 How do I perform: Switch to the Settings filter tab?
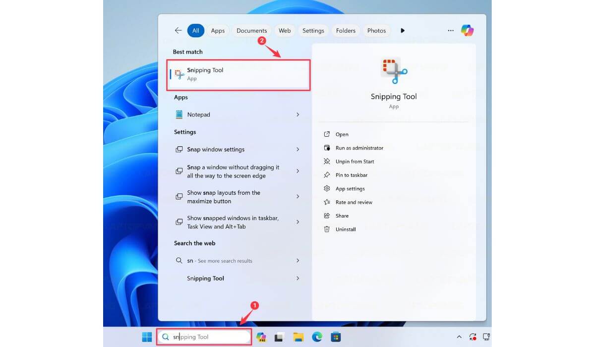coord(313,30)
